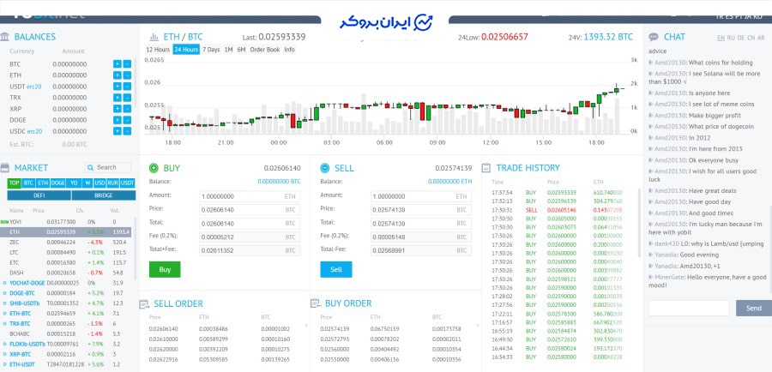The image size is (772, 372).
Task: Click the ask price 0.02606140 in Buy header
Action: point(282,168)
